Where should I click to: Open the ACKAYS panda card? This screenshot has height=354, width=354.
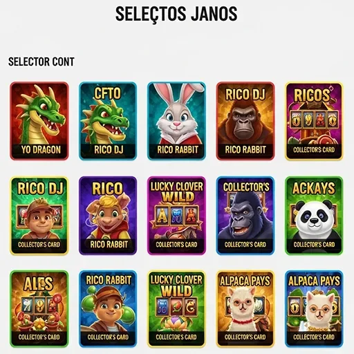(x=314, y=216)
